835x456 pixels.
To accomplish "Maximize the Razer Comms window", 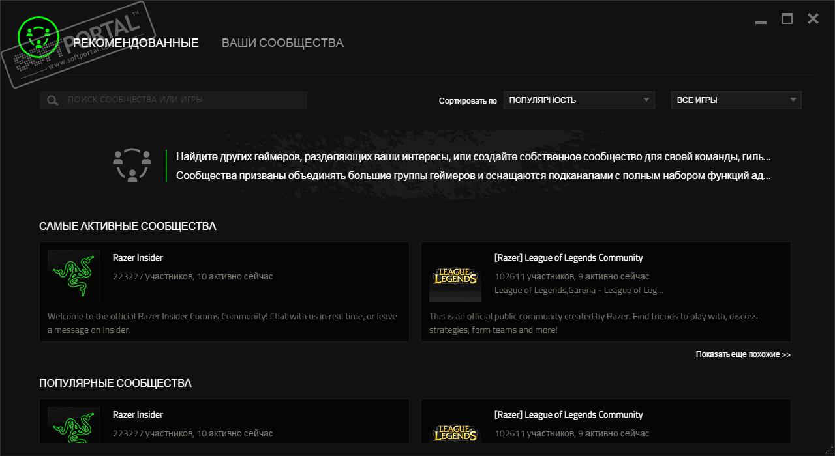I will [x=787, y=19].
